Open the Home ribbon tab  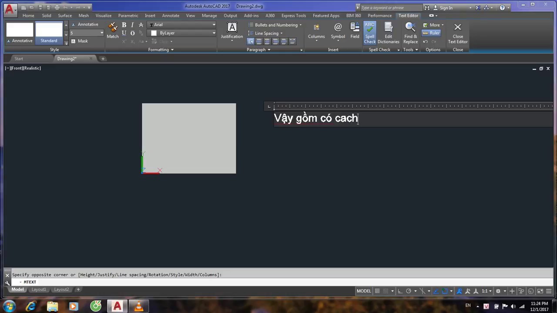coord(28,16)
